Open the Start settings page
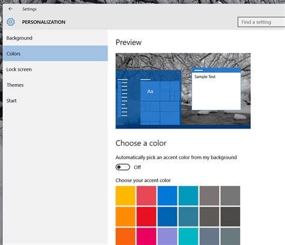Viewport: 285px width, 245px height. (x=55, y=100)
